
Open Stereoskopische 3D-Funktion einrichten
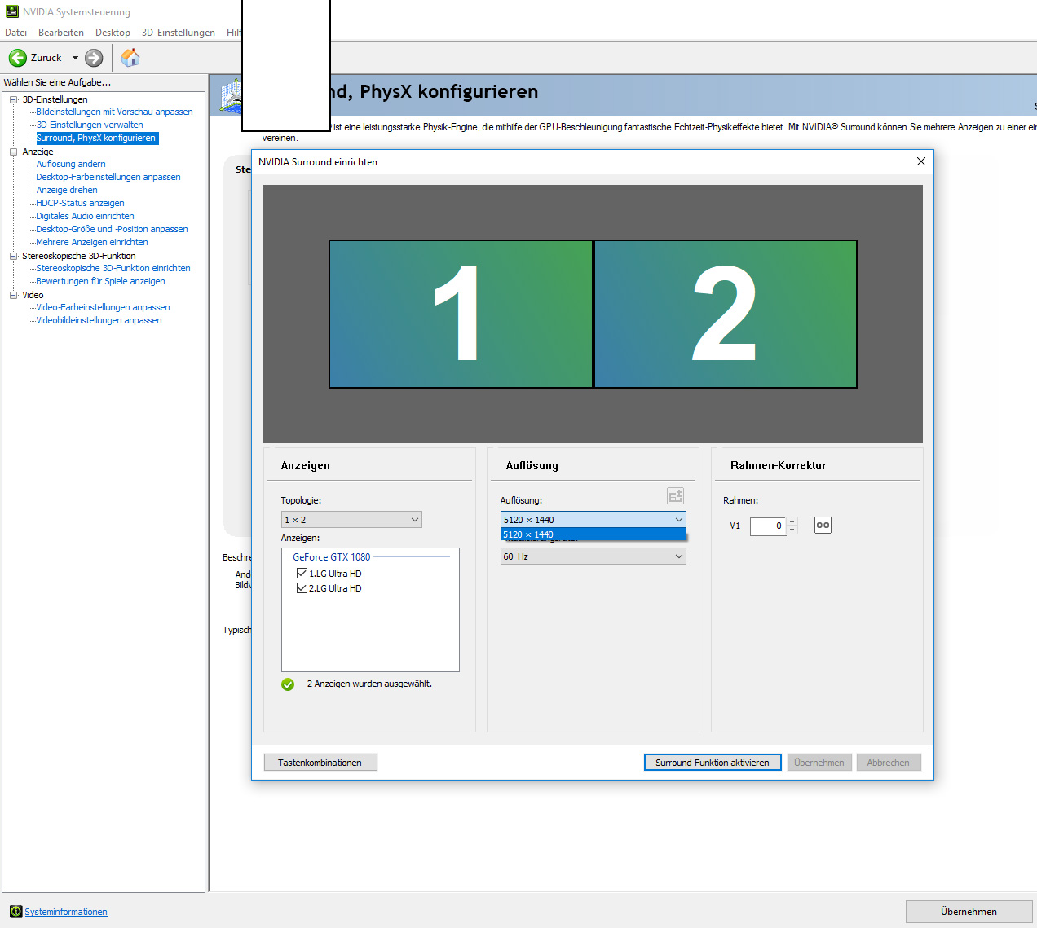(x=113, y=268)
